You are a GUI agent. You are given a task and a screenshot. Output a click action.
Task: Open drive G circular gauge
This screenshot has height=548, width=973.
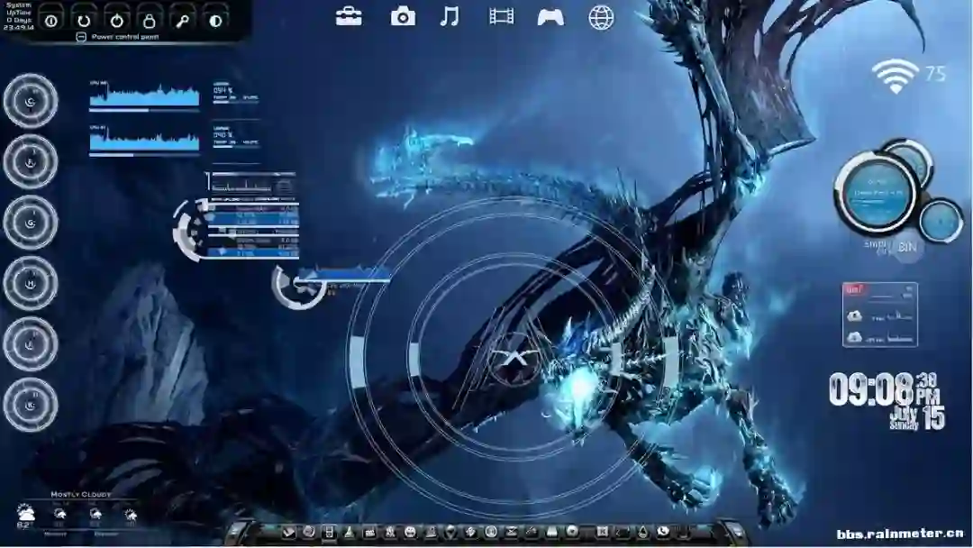tap(31, 223)
